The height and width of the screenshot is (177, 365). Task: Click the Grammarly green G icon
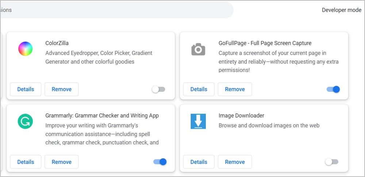[x=25, y=121]
